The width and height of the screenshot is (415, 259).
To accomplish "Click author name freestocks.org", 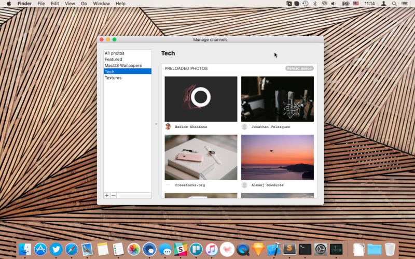I will pos(190,185).
